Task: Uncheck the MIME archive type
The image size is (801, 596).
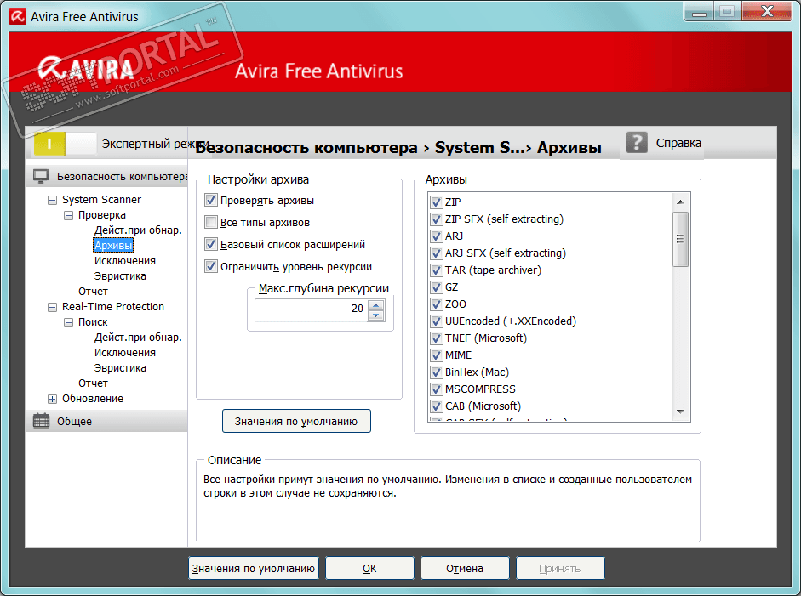Action: (x=437, y=355)
